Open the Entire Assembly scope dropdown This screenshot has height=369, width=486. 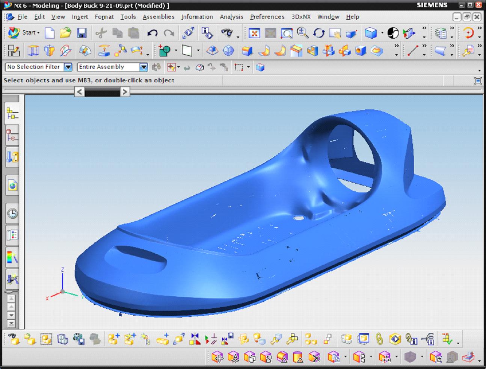point(144,67)
